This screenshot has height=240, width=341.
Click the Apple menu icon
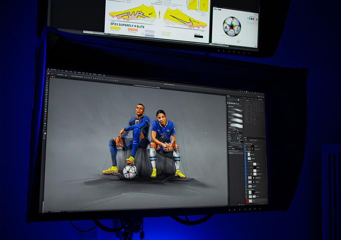click(48, 69)
